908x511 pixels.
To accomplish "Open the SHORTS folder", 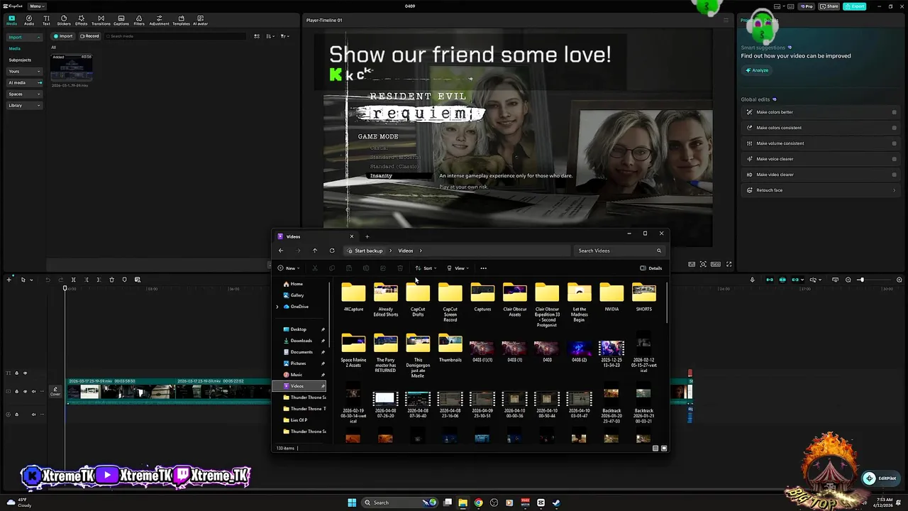I will coord(644,297).
